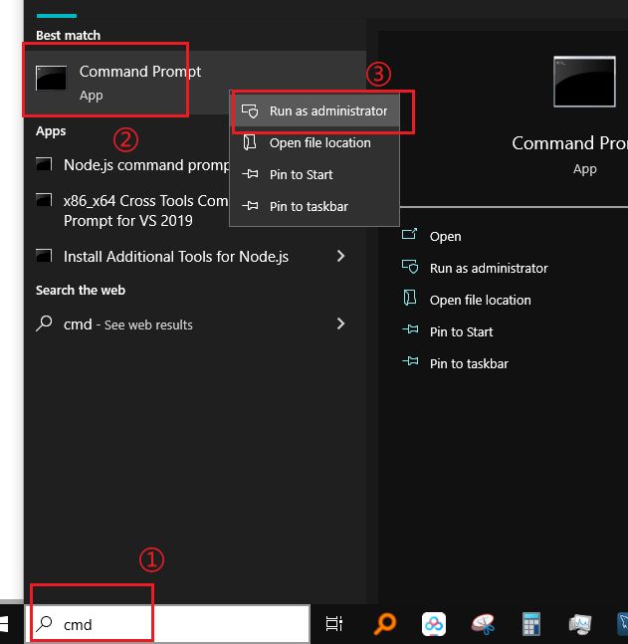
Task: Choose Open file location in context menu
Action: (319, 143)
